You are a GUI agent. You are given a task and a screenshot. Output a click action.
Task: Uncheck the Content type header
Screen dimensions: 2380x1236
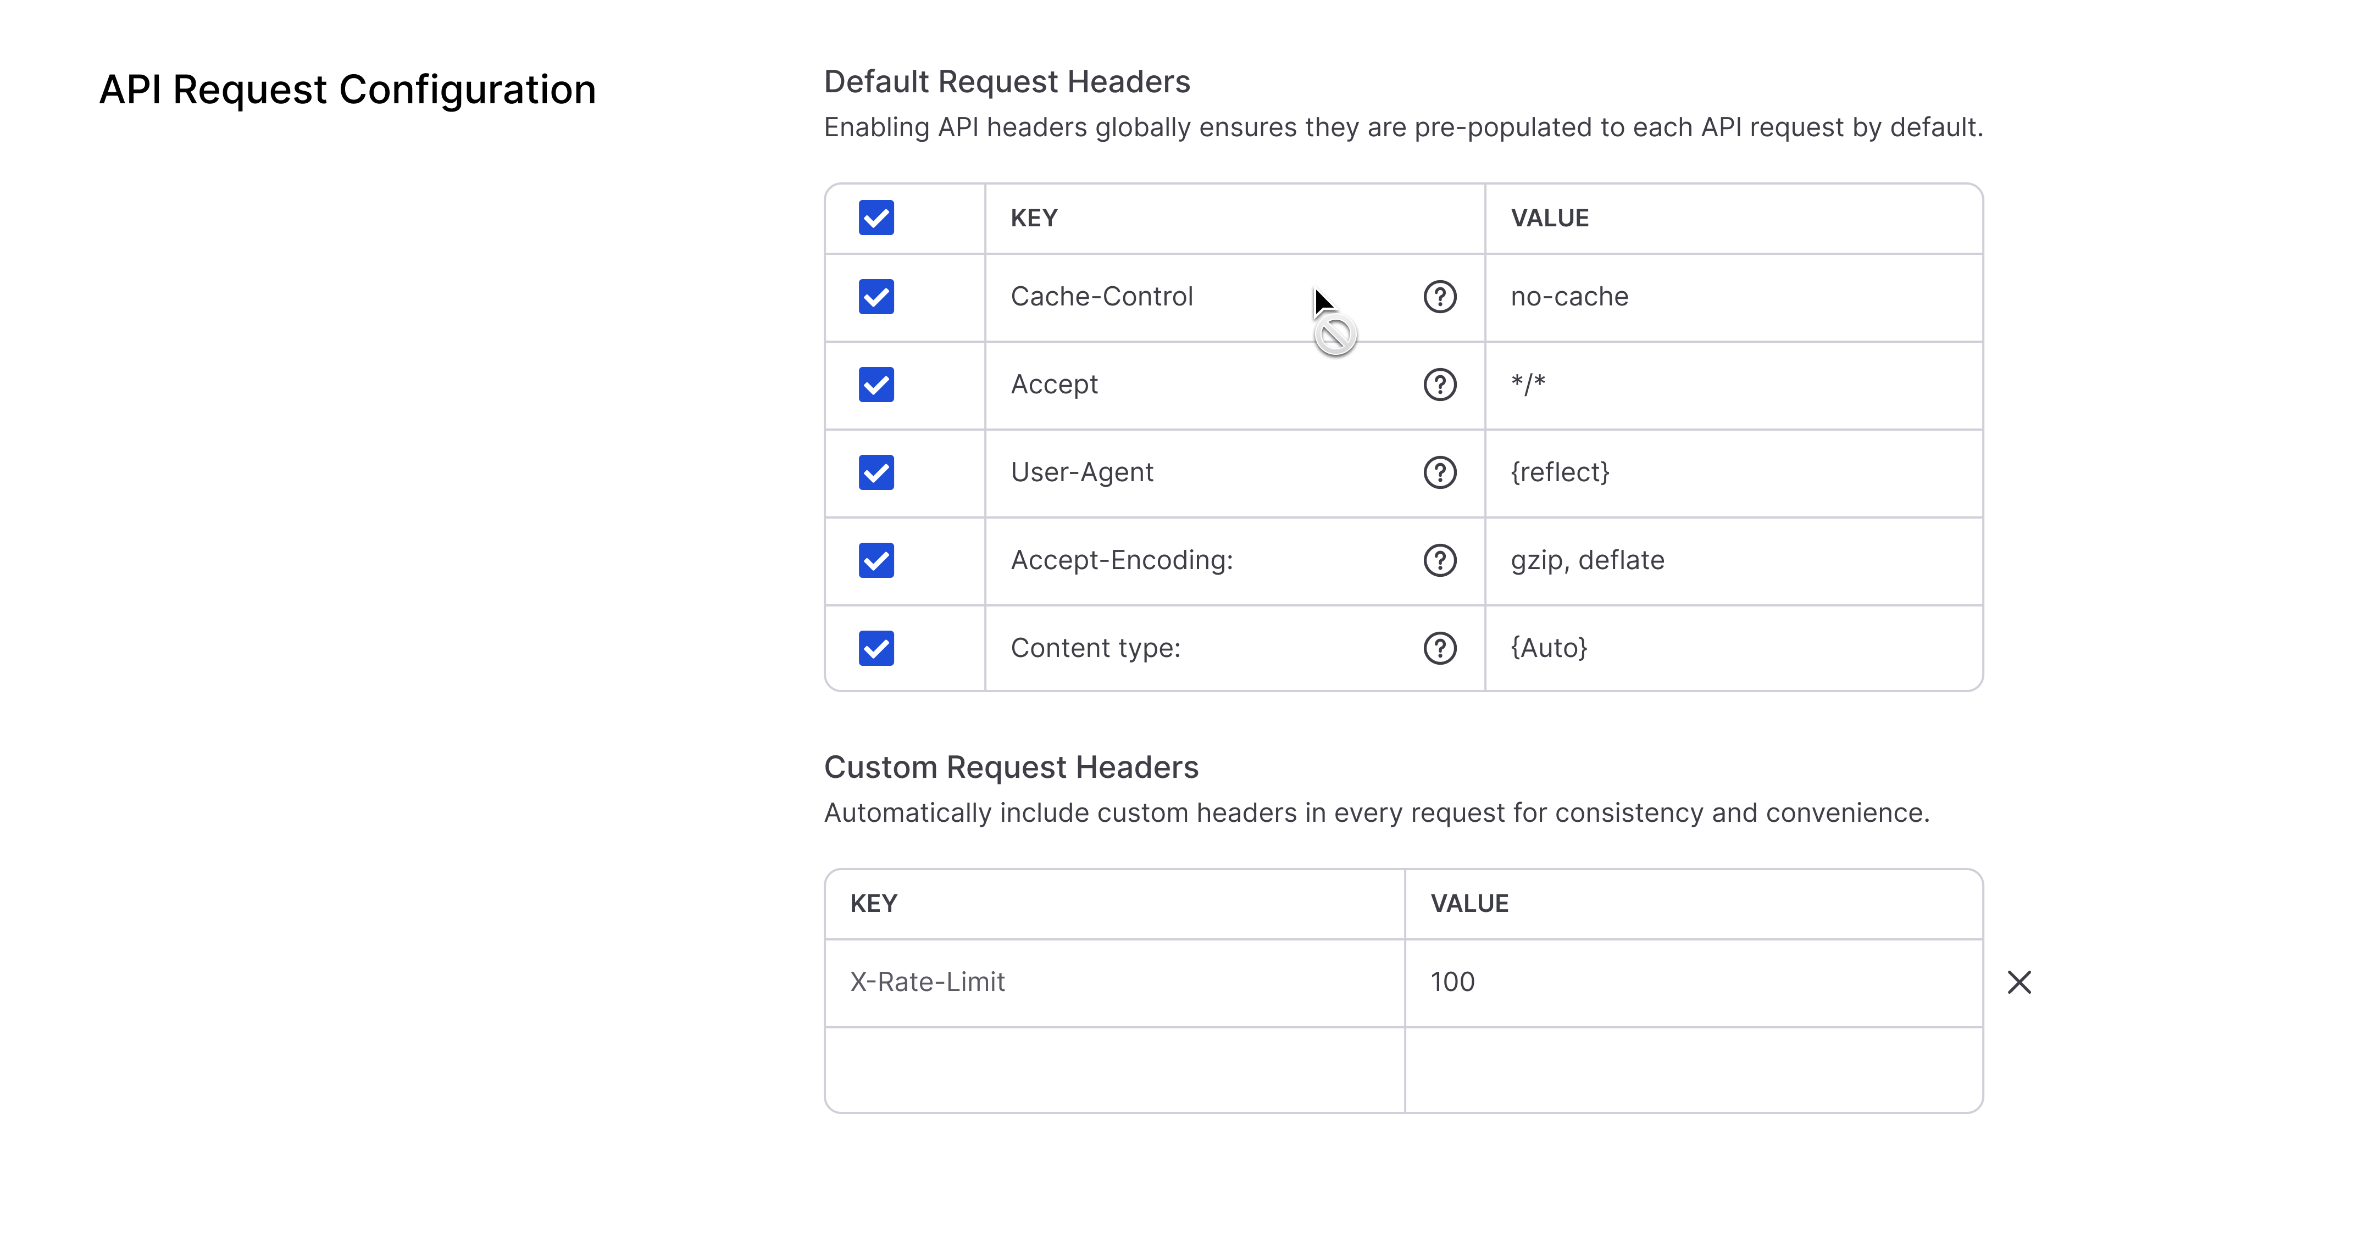(876, 648)
